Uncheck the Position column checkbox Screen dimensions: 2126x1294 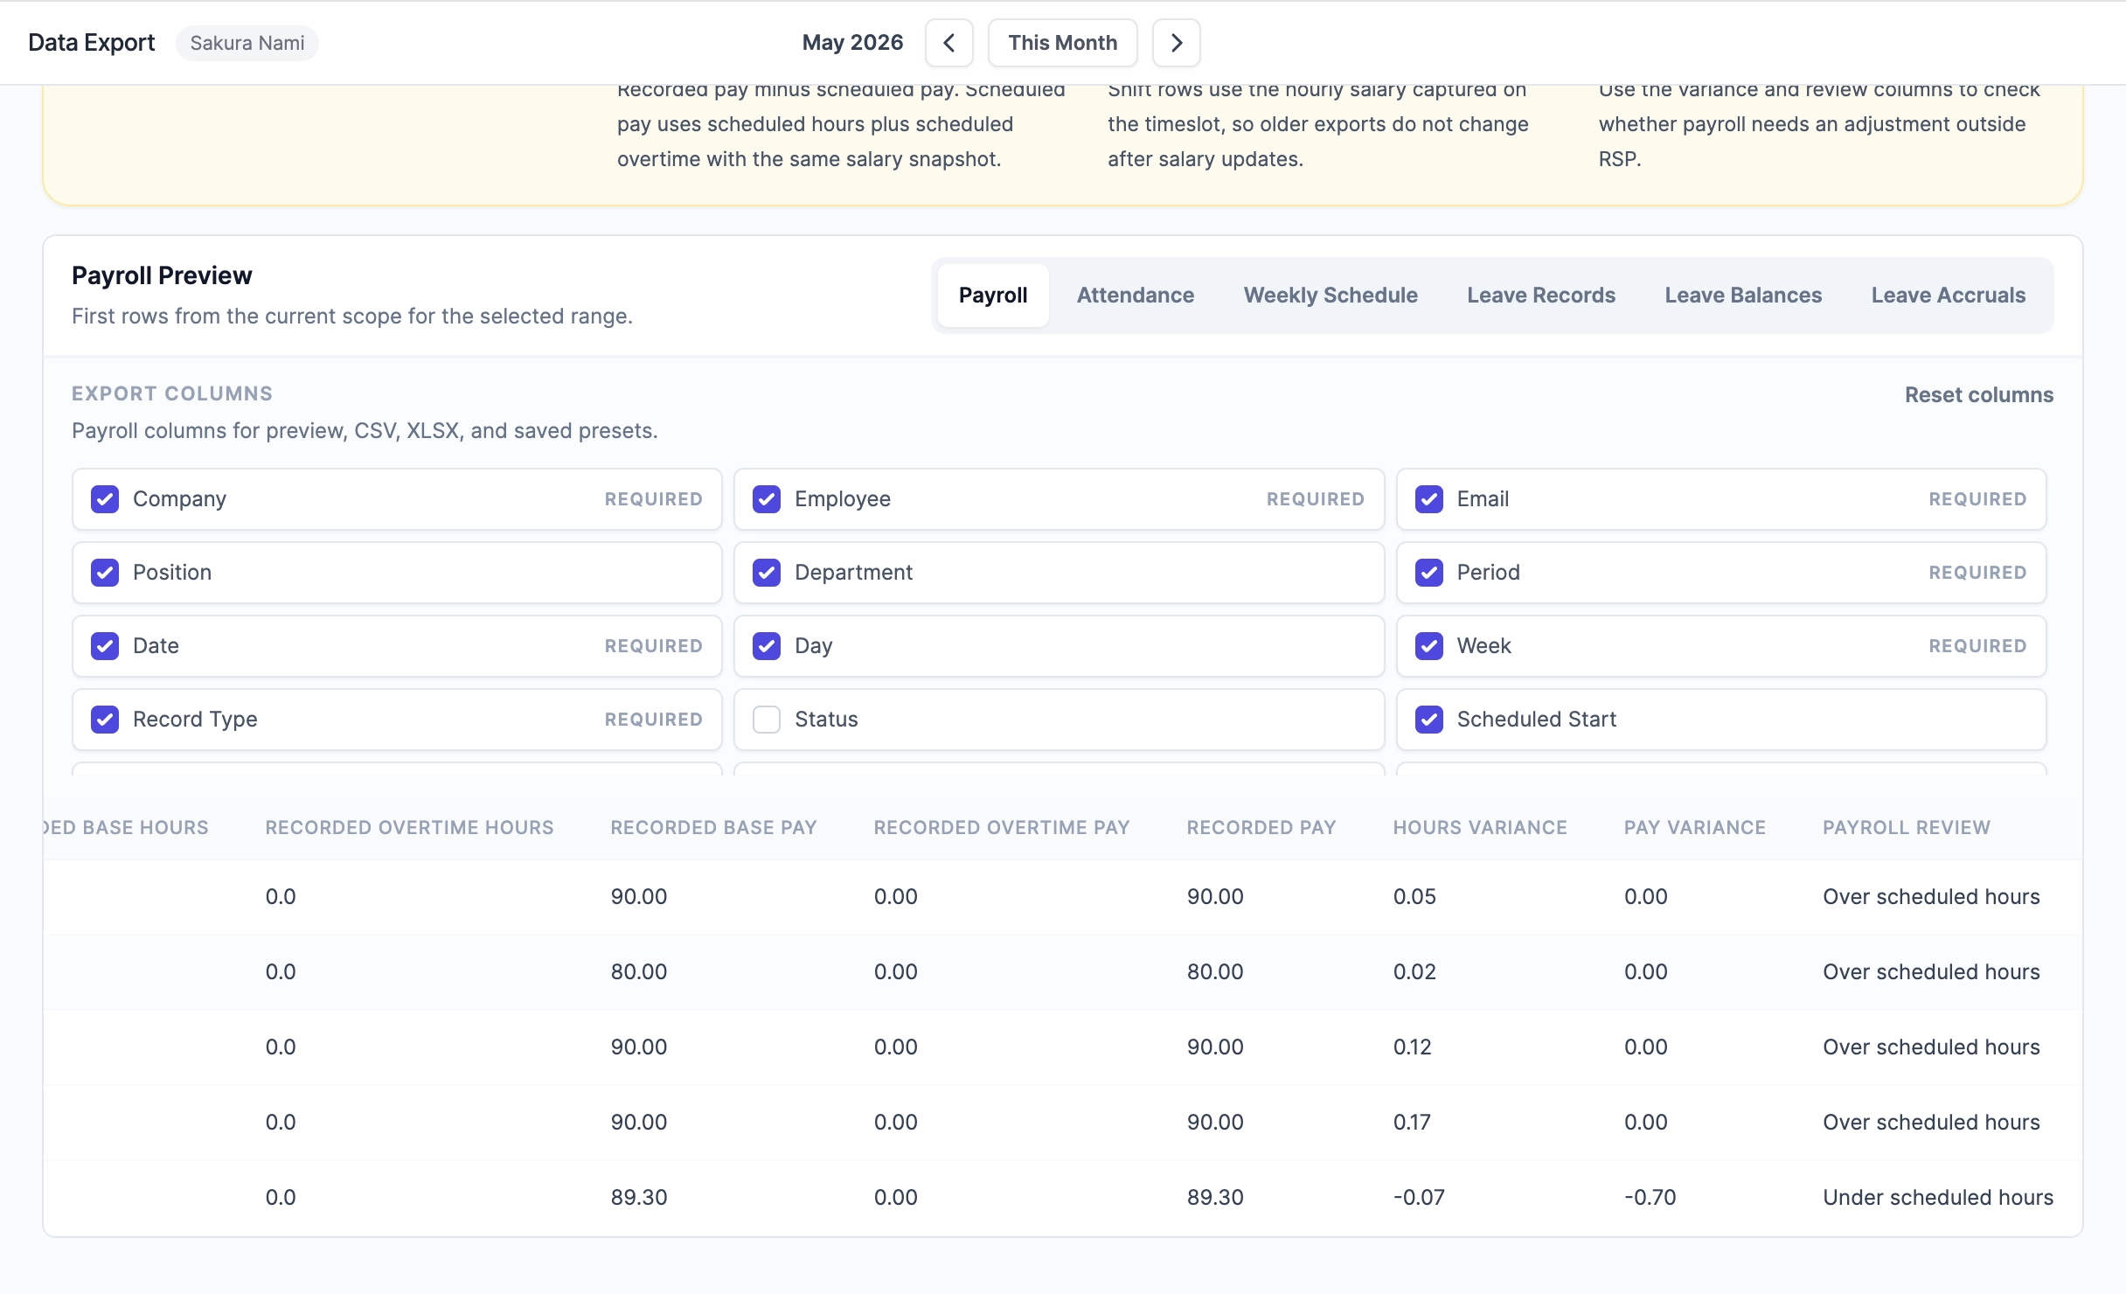pos(105,573)
